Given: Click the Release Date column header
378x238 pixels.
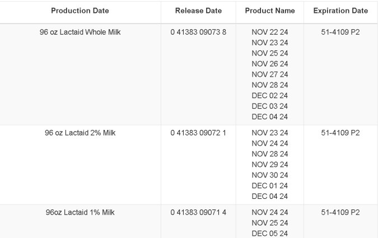Looking at the screenshot, I should (198, 11).
